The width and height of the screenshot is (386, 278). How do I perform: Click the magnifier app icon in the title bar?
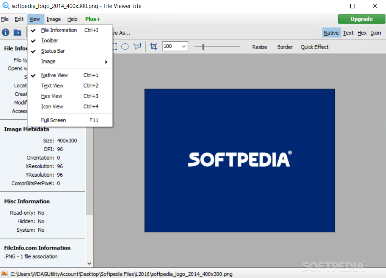pyautogui.click(x=5, y=5)
